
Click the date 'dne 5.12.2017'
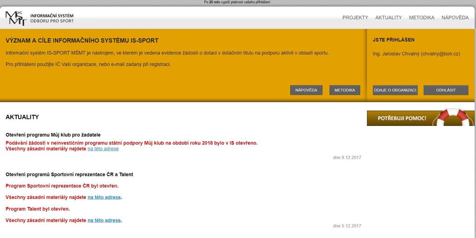347,226
